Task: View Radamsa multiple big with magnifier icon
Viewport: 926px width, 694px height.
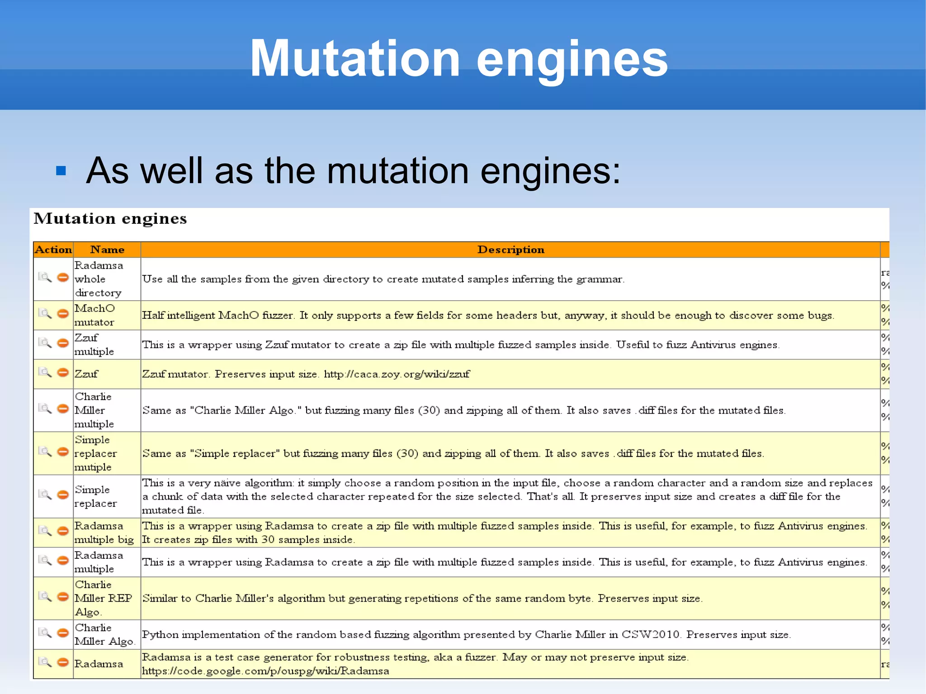Action: click(x=45, y=531)
